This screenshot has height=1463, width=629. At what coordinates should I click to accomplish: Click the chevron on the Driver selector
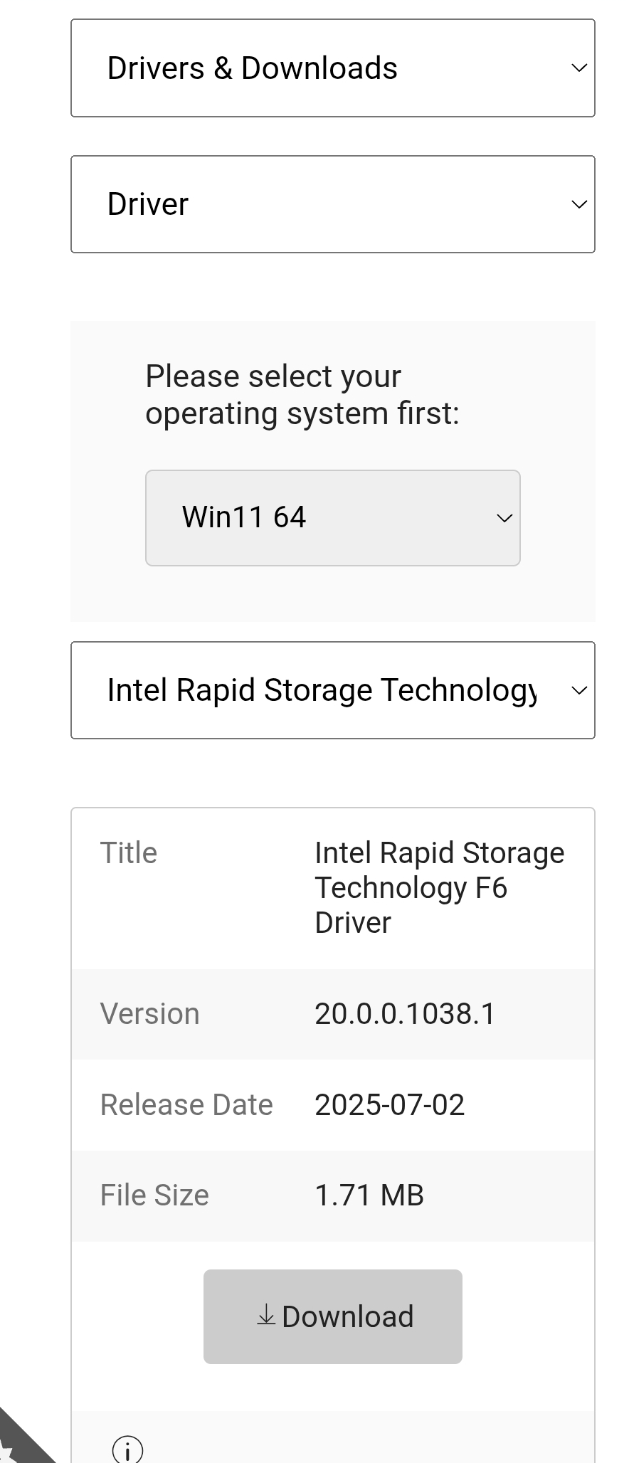click(579, 205)
